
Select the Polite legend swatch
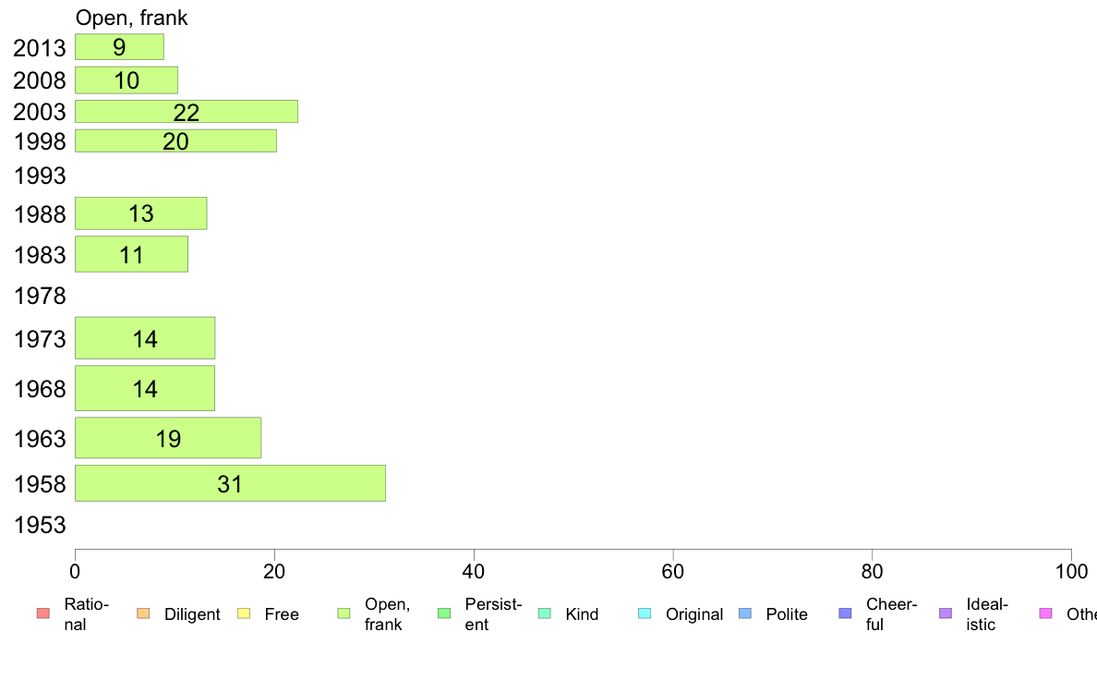(x=745, y=613)
